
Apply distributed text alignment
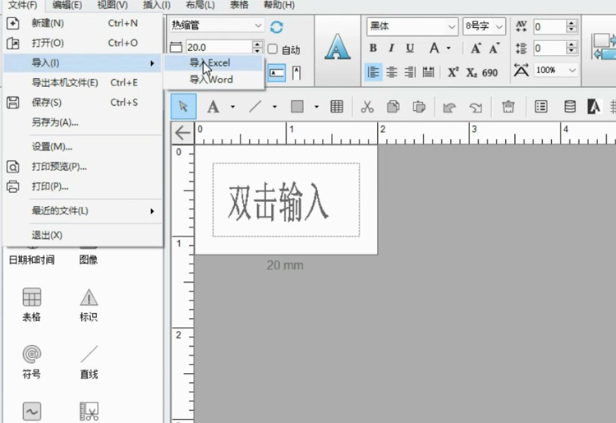(x=428, y=72)
